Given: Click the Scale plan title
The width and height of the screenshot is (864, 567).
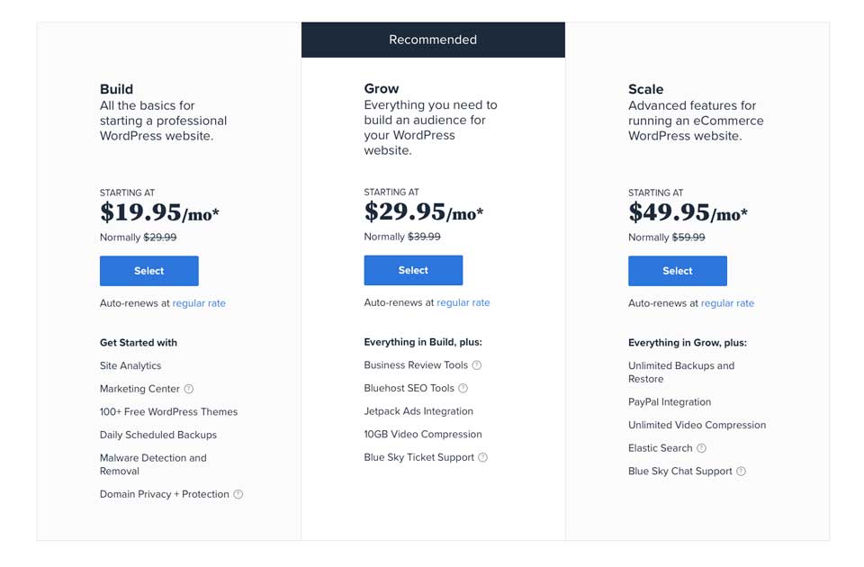Looking at the screenshot, I should (645, 89).
